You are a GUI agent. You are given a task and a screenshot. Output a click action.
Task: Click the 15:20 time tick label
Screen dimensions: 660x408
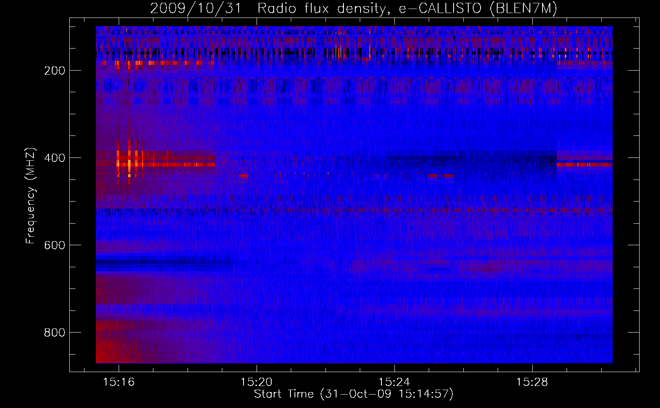(257, 382)
